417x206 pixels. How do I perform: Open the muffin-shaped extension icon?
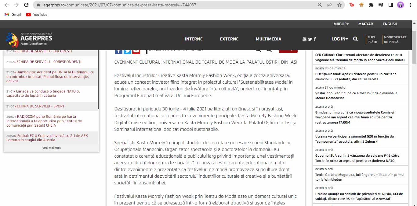(x=361, y=5)
